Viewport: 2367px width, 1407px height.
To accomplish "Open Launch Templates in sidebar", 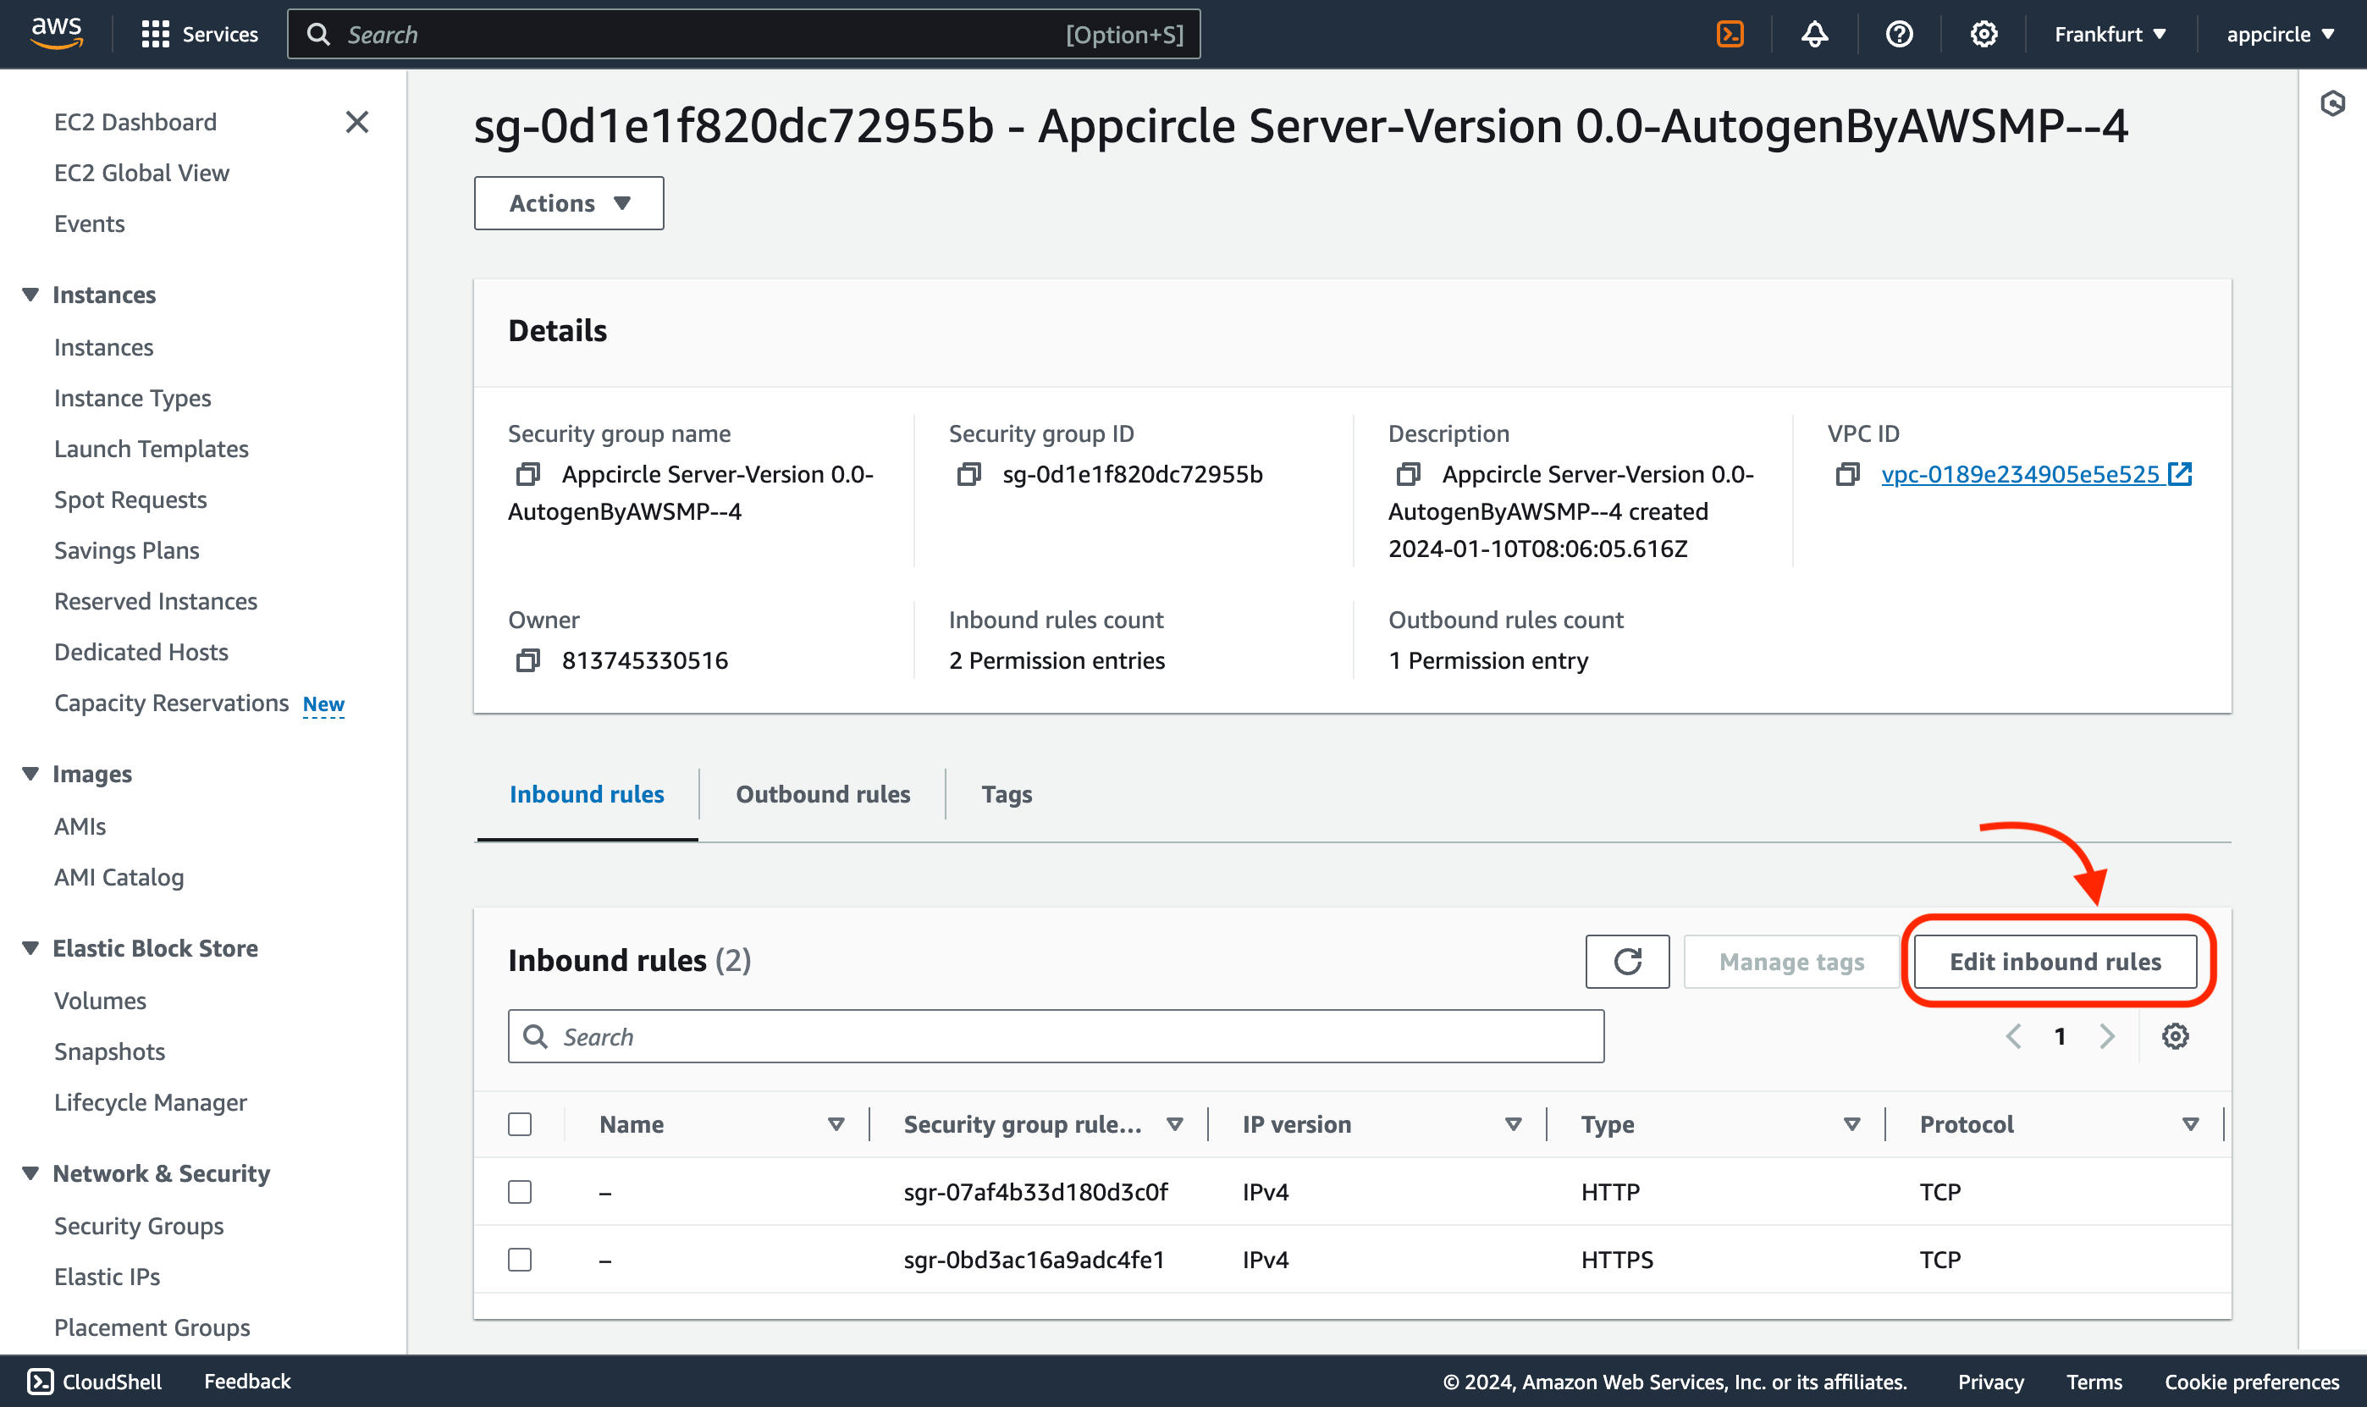I will 151,449.
